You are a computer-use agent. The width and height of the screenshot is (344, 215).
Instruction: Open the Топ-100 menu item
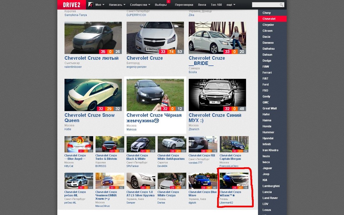(x=216, y=5)
